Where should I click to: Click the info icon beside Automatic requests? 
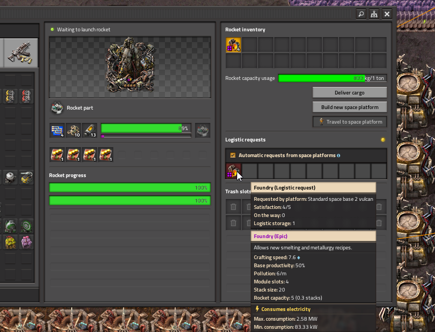point(339,155)
